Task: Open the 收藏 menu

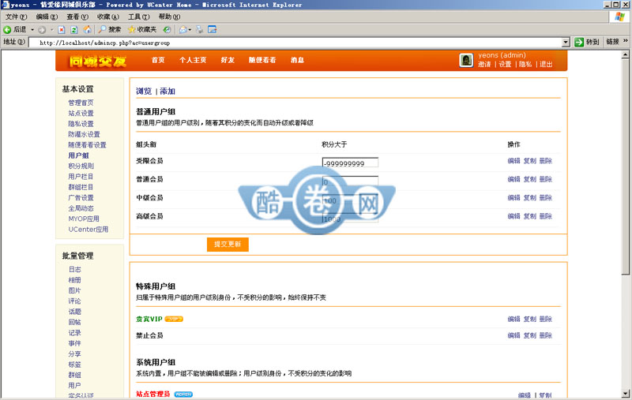Action: click(x=107, y=17)
